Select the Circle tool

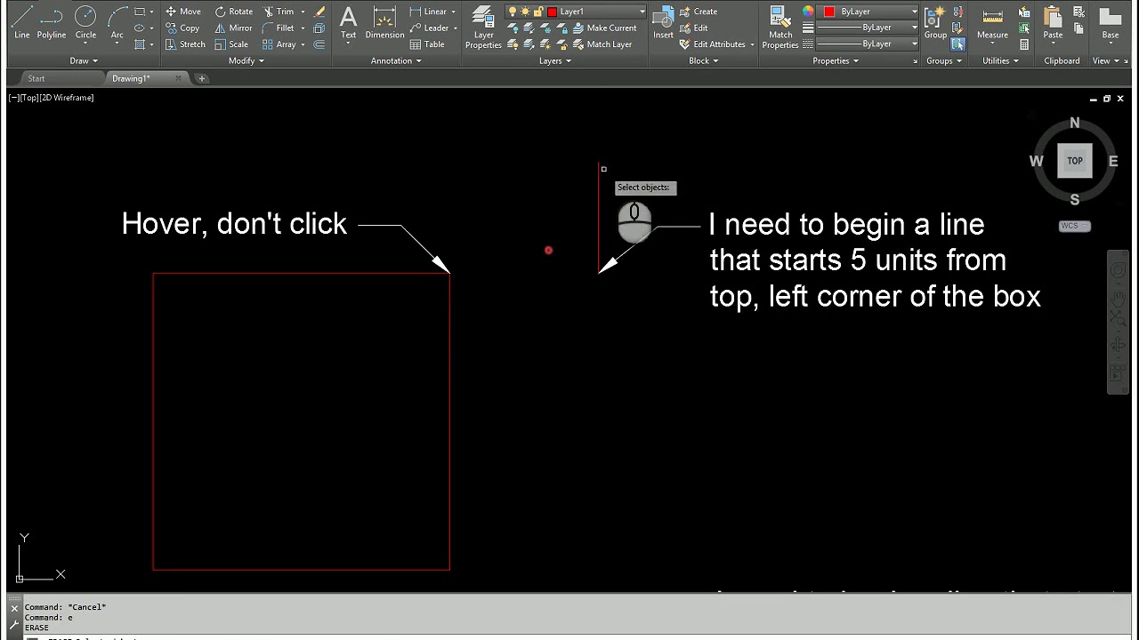coord(85,22)
